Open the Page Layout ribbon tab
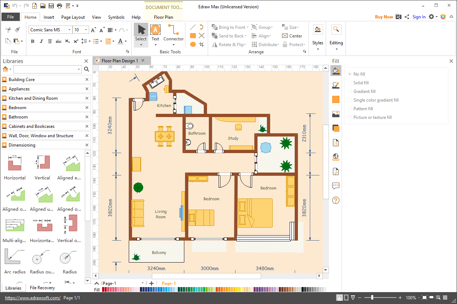457x304 pixels. (x=73, y=17)
